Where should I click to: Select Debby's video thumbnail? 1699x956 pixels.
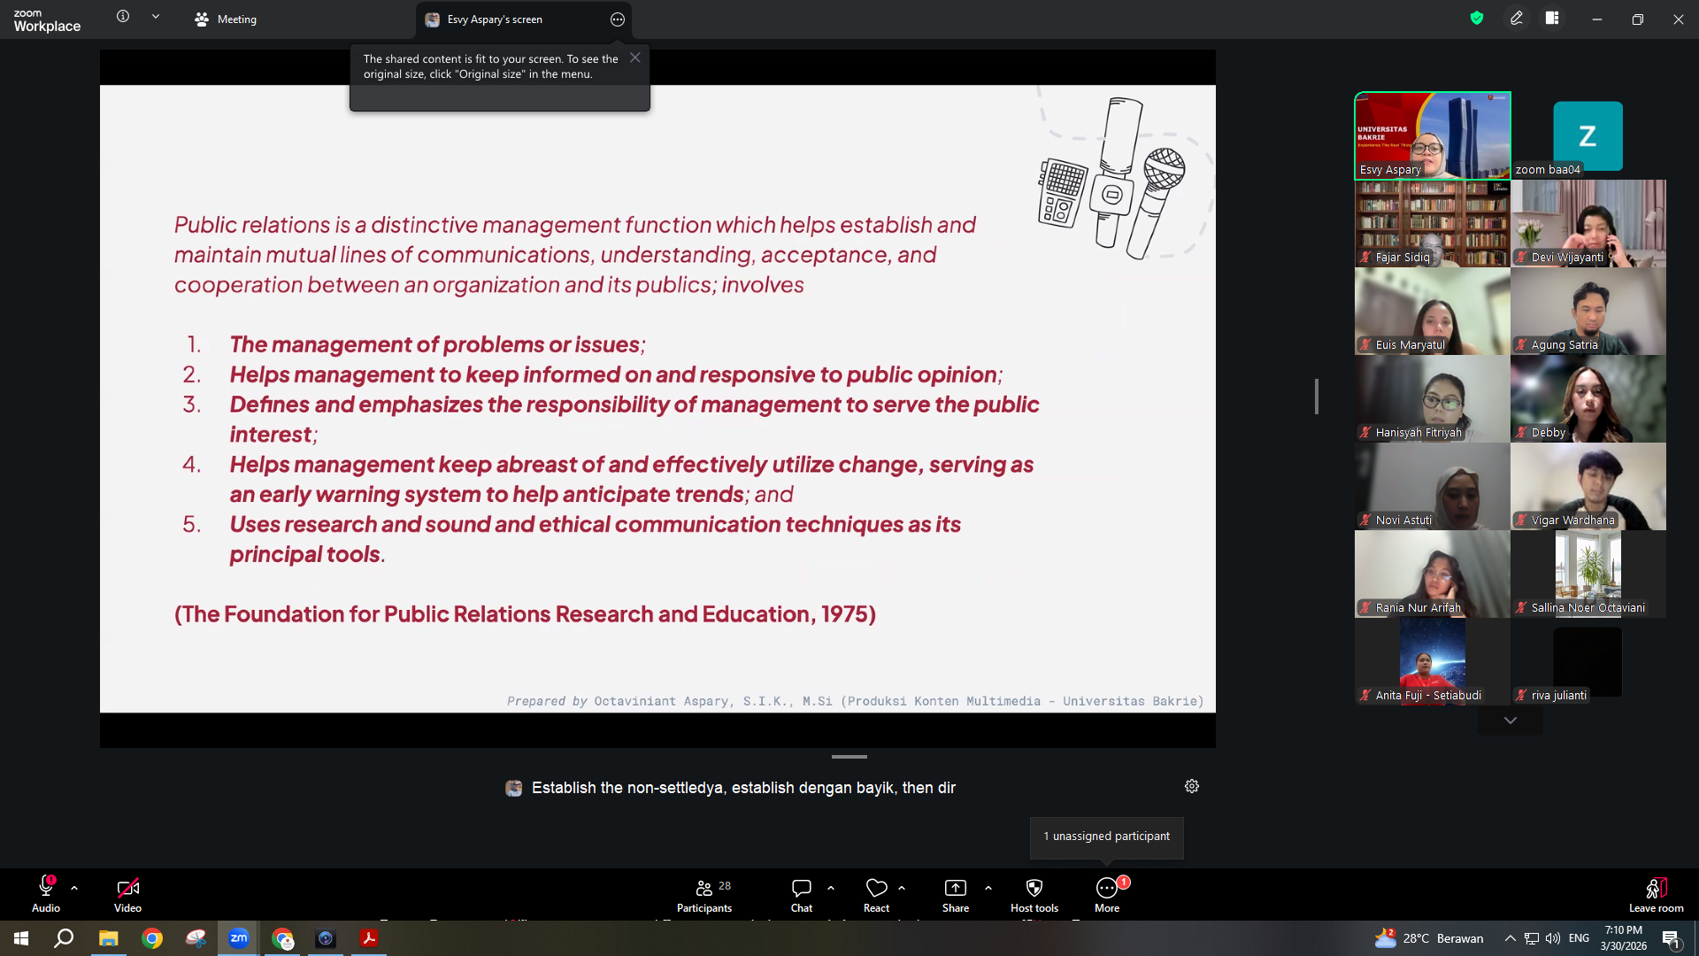coord(1588,398)
